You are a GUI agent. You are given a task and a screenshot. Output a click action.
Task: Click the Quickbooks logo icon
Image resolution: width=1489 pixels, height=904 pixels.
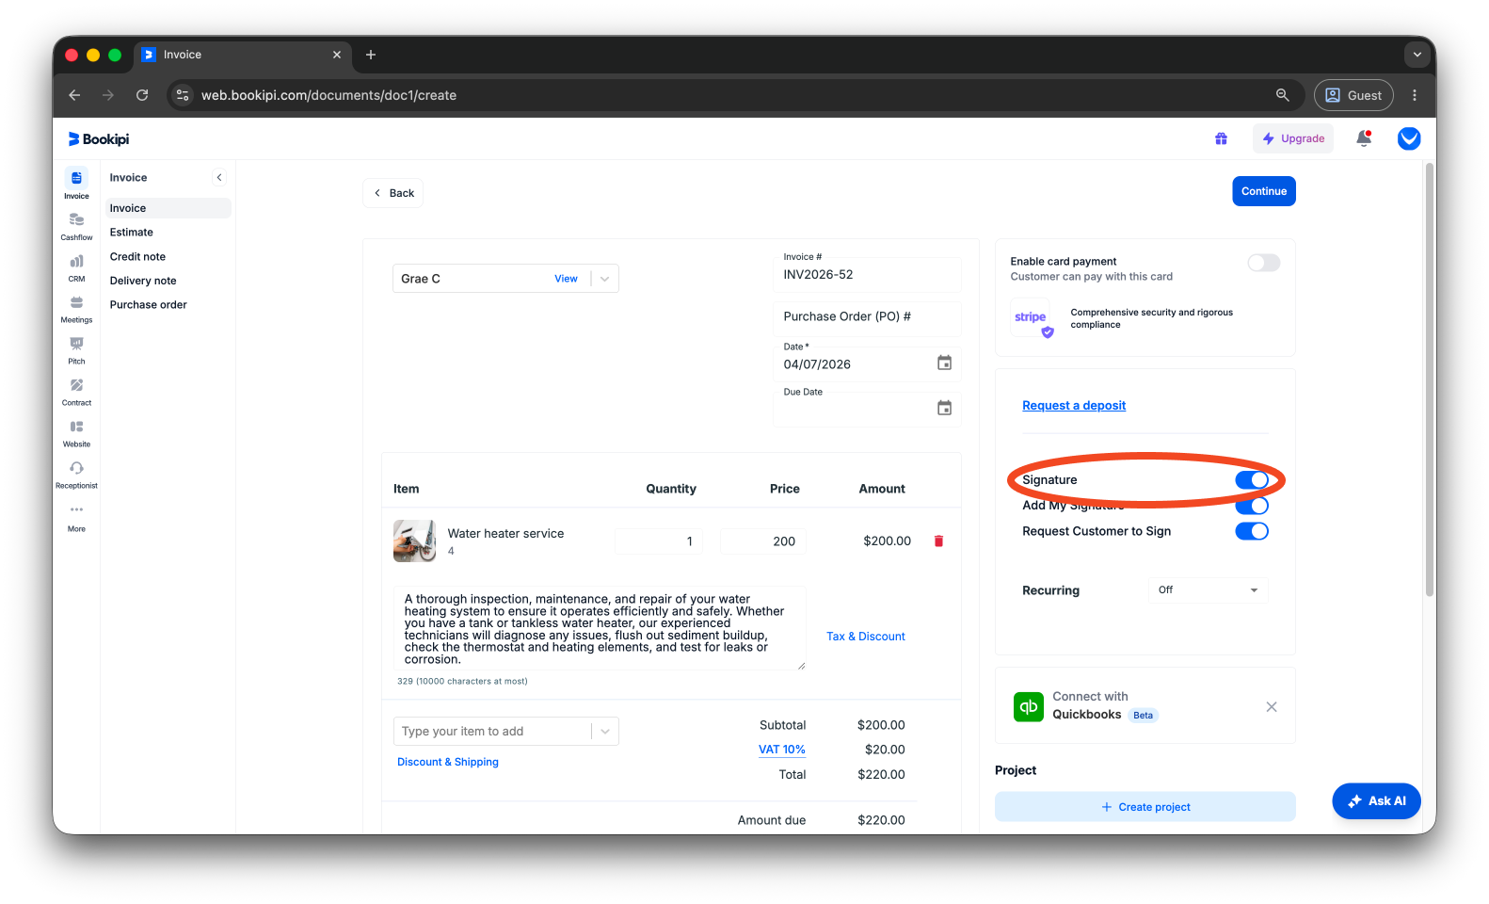tap(1029, 706)
